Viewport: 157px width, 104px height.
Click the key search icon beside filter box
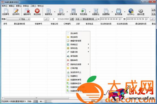coord(47,19)
